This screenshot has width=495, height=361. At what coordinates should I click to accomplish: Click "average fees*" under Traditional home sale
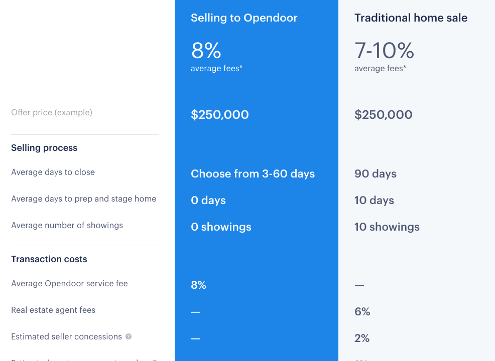coord(380,68)
